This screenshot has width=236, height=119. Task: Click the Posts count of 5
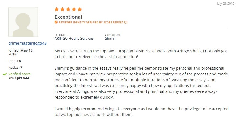[20, 61]
